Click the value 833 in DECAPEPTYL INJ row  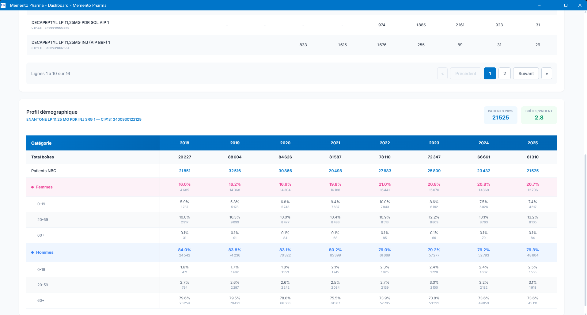[x=303, y=45]
